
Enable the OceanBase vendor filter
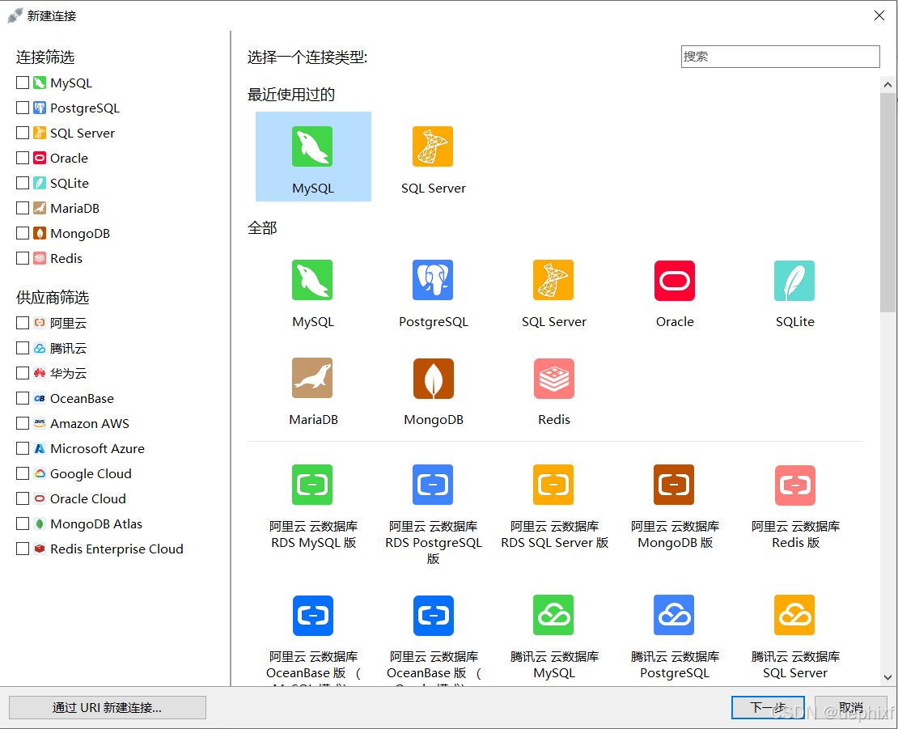pyautogui.click(x=23, y=398)
